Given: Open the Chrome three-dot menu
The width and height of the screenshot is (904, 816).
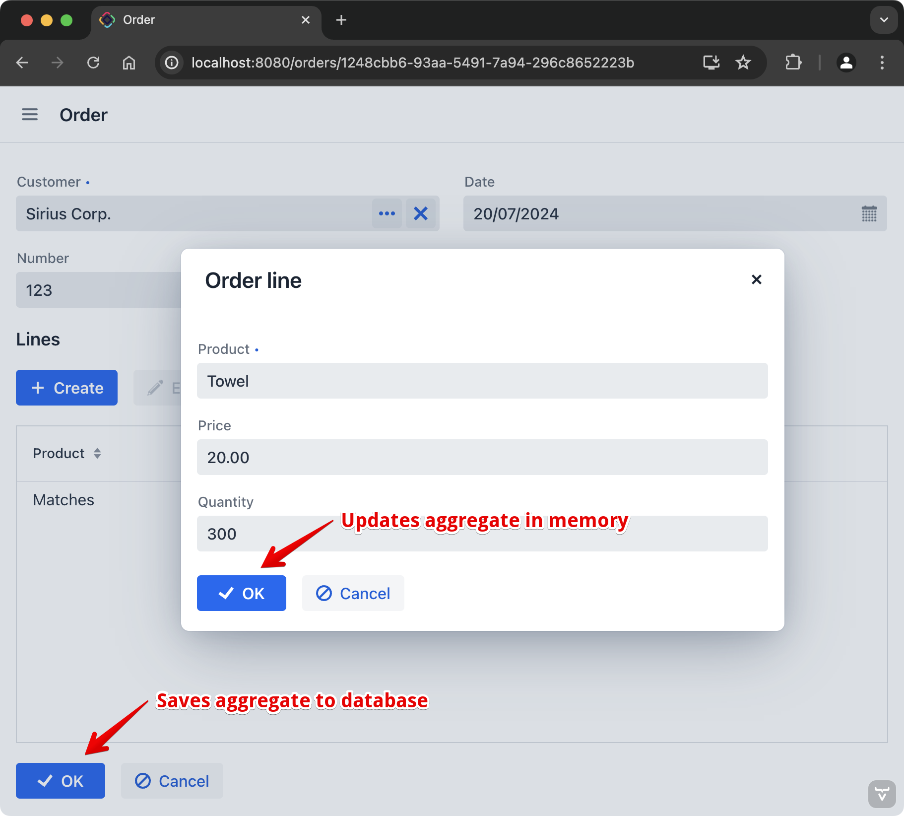Looking at the screenshot, I should click(882, 63).
